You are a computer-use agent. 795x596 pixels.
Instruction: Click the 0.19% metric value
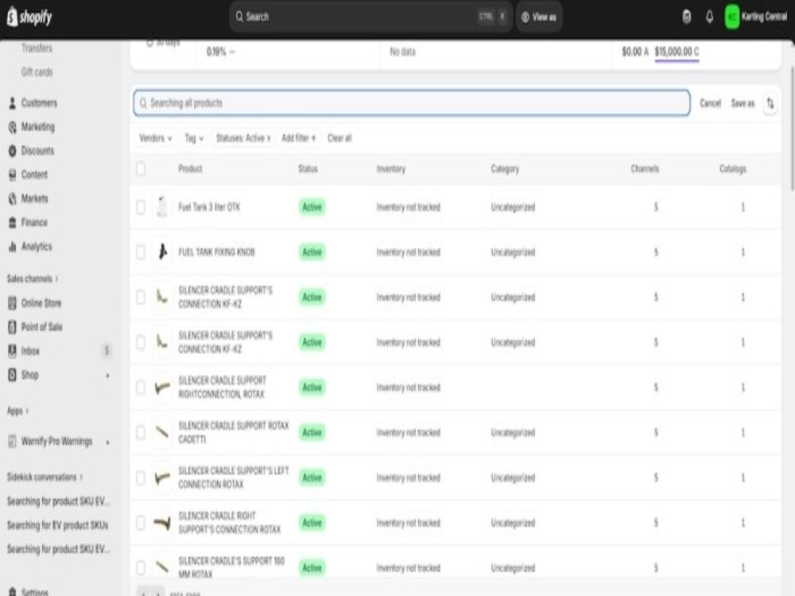point(216,52)
